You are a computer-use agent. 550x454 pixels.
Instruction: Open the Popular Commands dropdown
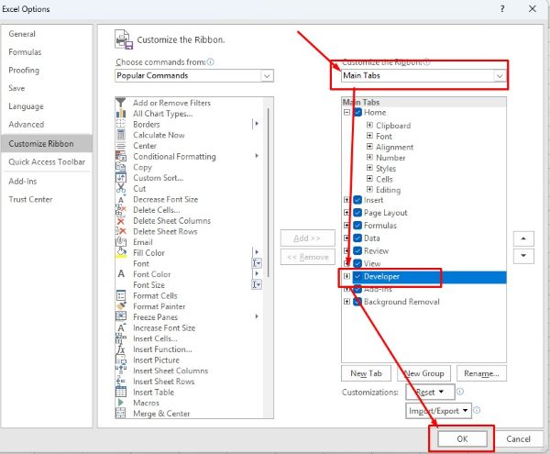pyautogui.click(x=267, y=76)
